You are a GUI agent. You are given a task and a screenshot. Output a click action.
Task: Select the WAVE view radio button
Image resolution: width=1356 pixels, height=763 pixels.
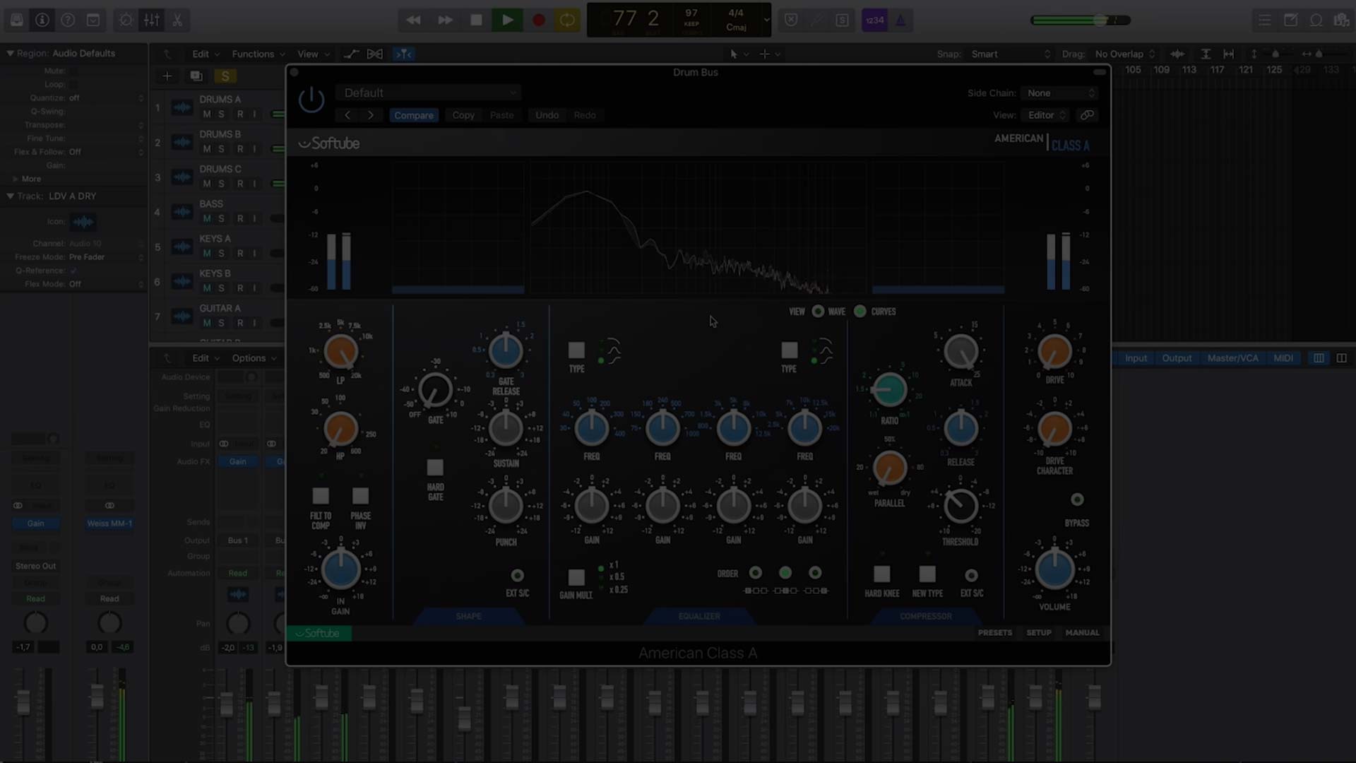point(818,312)
